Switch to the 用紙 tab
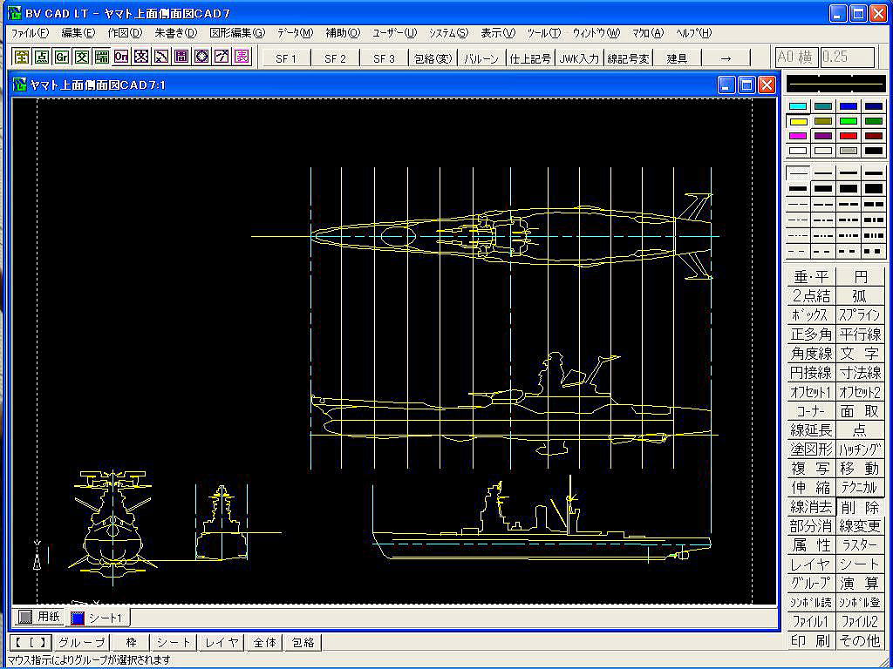 point(39,617)
